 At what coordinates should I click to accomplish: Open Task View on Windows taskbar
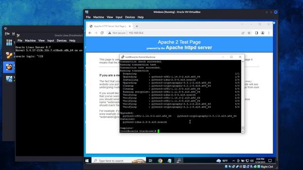tap(151, 161)
